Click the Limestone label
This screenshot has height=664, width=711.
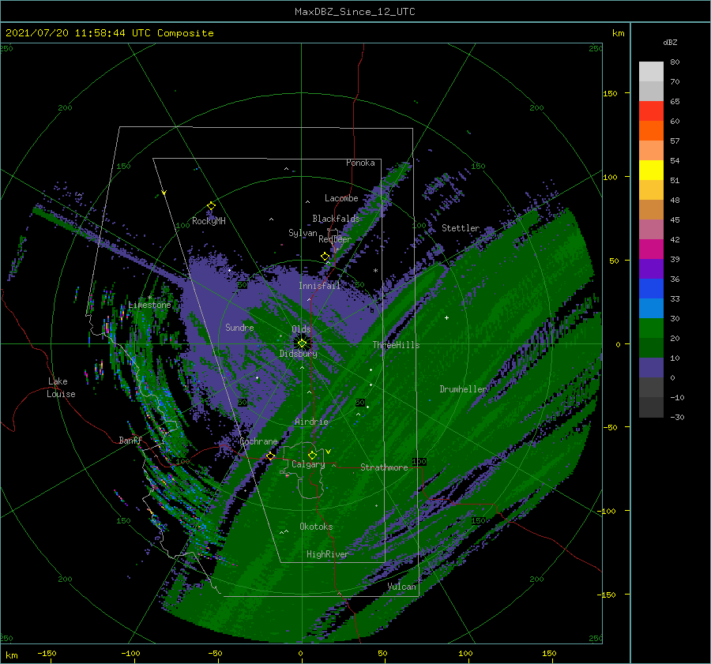[x=149, y=305]
